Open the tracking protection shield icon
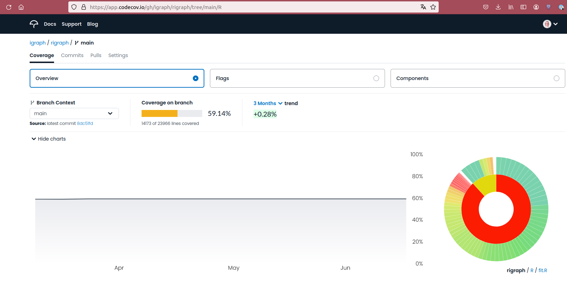Screen dimensions: 567x285 click(x=74, y=7)
